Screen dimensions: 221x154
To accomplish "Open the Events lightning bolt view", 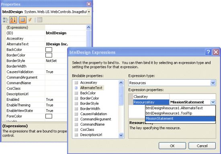I will tap(30, 20).
